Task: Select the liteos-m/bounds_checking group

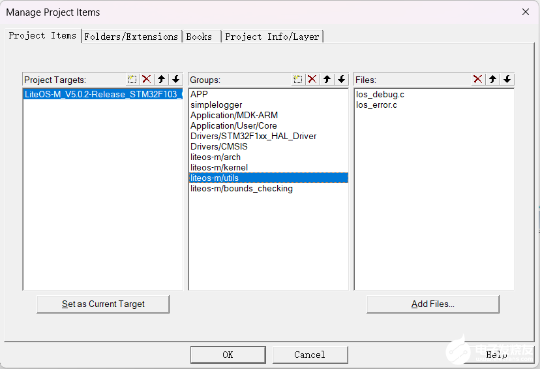Action: [x=269, y=188]
